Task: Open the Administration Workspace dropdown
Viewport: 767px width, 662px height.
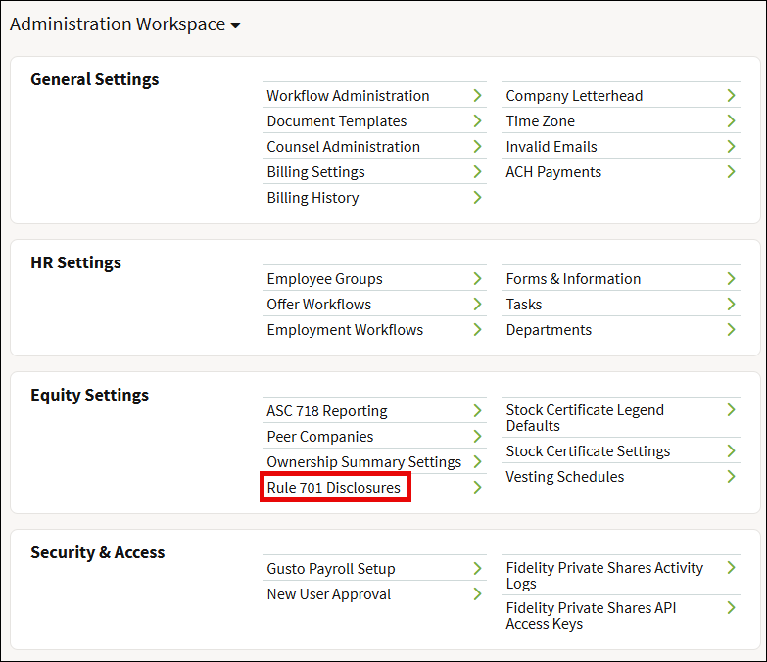Action: 125,24
